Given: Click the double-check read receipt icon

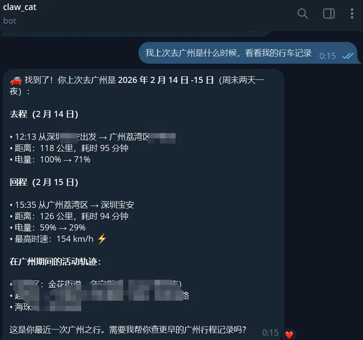Looking at the screenshot, I should point(348,56).
